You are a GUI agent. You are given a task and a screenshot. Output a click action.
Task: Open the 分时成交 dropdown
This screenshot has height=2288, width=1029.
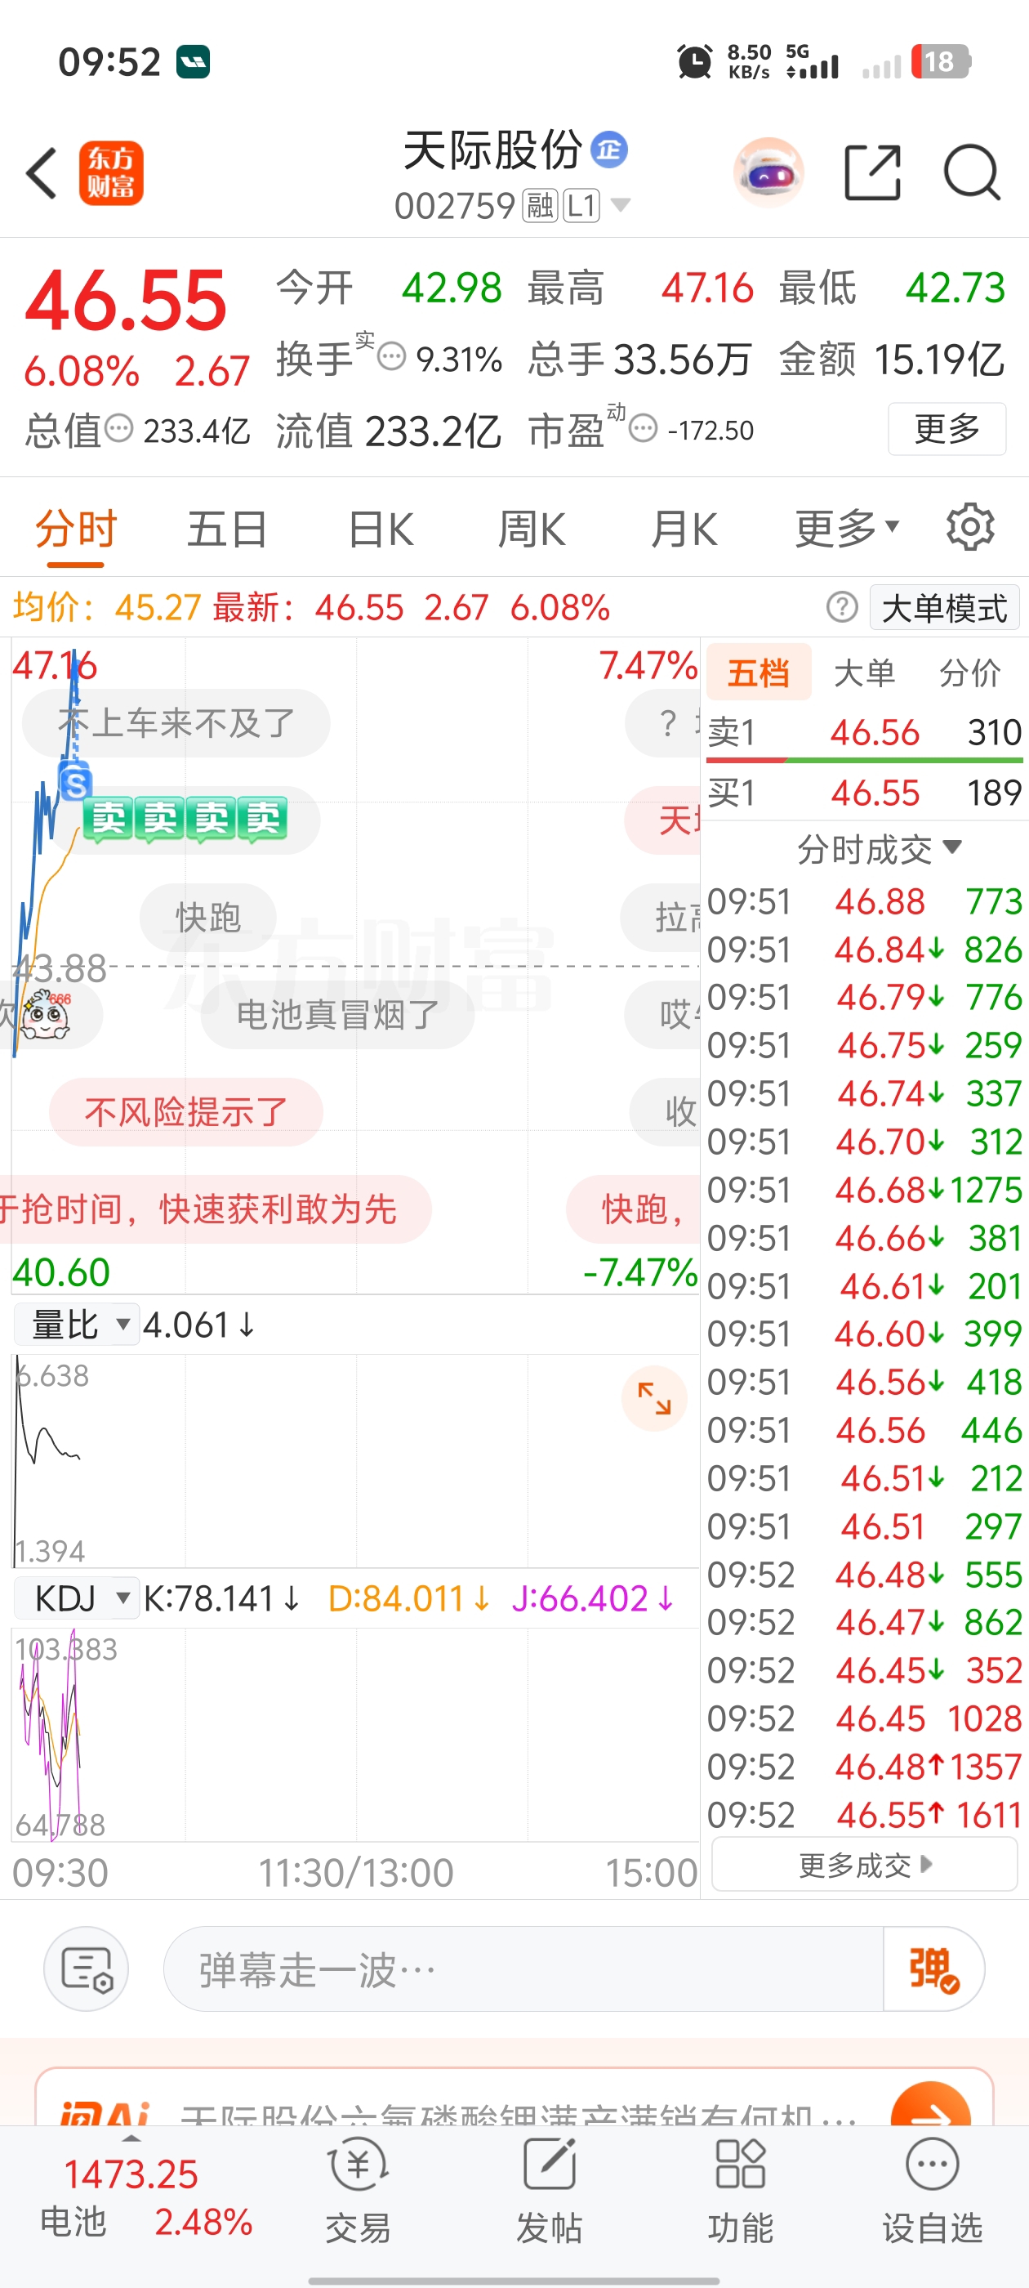(878, 849)
